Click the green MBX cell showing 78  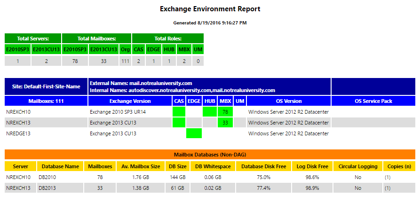point(225,112)
